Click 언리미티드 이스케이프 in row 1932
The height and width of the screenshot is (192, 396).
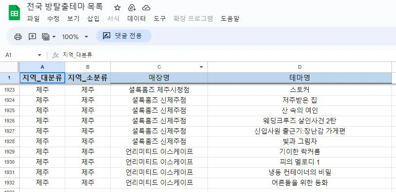tap(159, 183)
